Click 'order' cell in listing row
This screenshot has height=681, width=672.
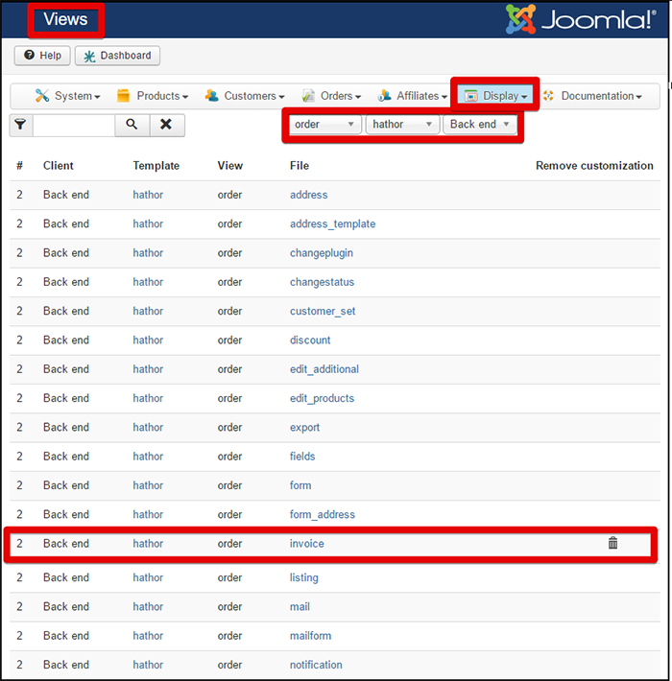pyautogui.click(x=229, y=577)
